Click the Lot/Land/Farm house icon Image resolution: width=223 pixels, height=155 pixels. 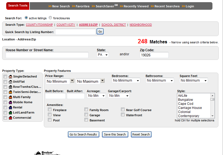[10, 112]
